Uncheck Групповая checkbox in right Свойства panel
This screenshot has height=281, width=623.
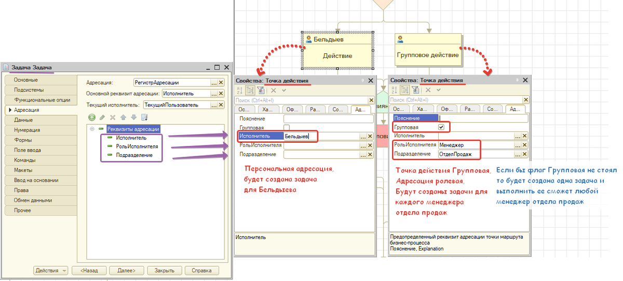tap(441, 127)
